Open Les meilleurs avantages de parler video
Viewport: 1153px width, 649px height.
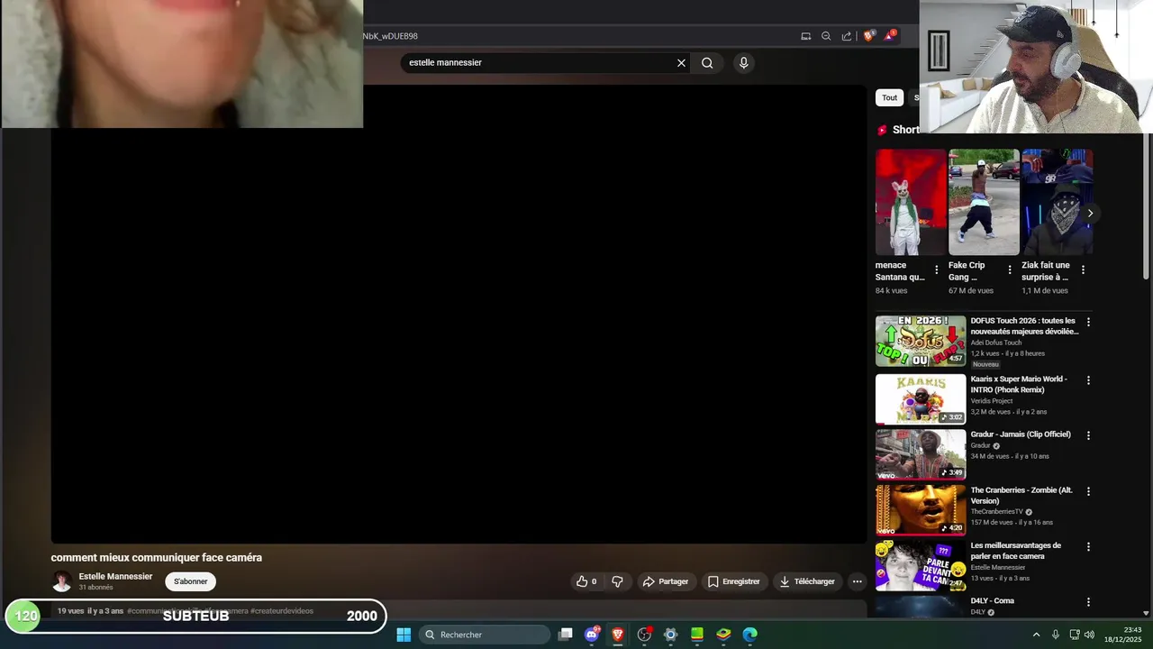tap(1015, 551)
